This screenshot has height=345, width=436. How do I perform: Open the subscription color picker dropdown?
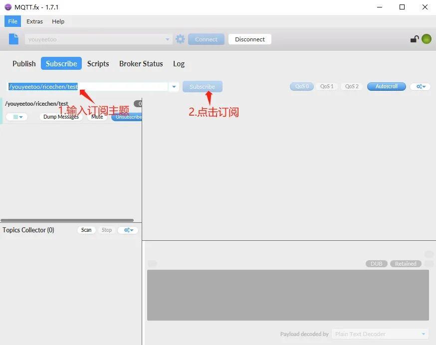click(16, 117)
